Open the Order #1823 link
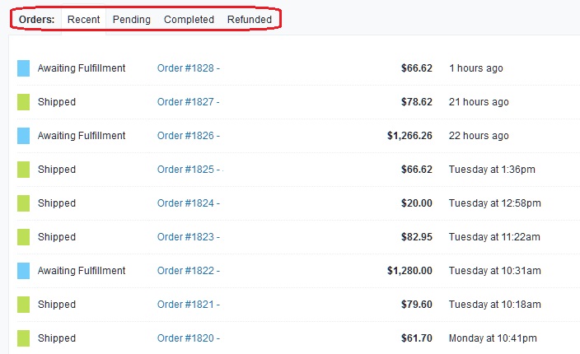This screenshot has height=354, width=580. [x=188, y=237]
